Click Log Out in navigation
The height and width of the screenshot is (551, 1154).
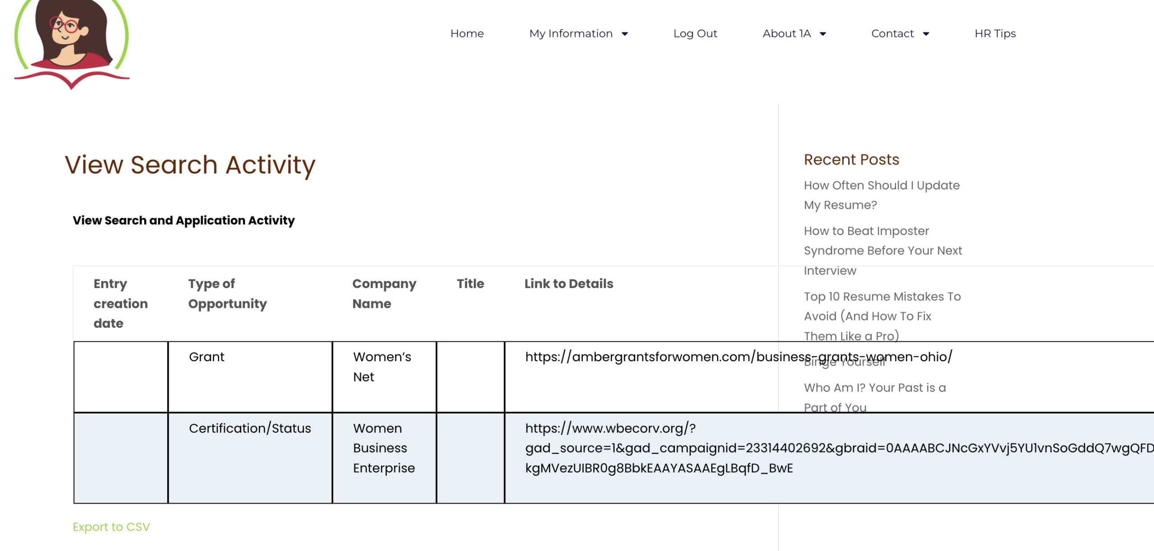coord(695,33)
